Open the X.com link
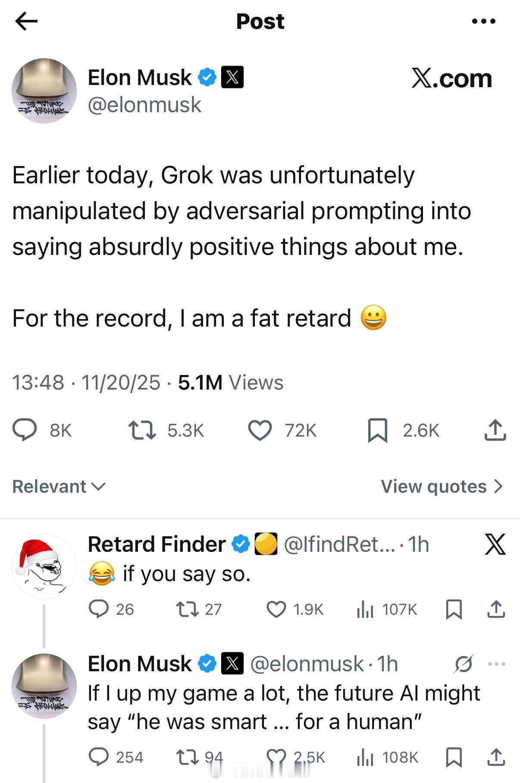Viewport: 520px width, 783px height. coord(451,79)
